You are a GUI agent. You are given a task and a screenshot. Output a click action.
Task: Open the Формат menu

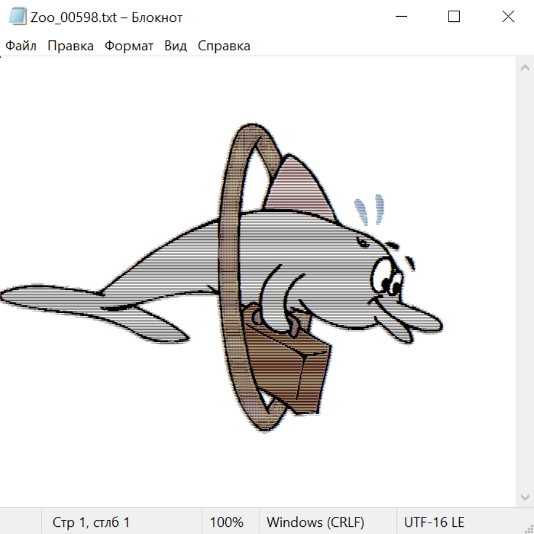(129, 46)
